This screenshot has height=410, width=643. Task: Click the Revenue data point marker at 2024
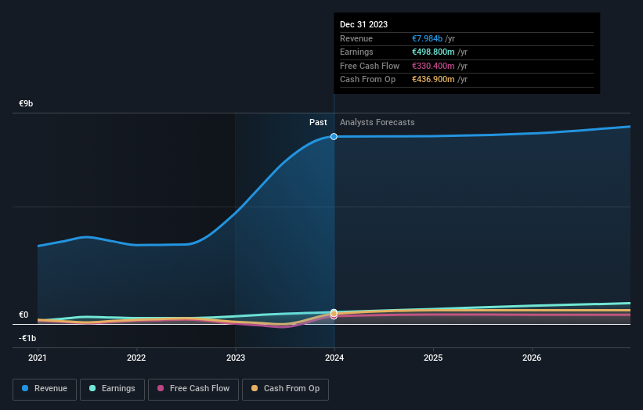coord(334,136)
